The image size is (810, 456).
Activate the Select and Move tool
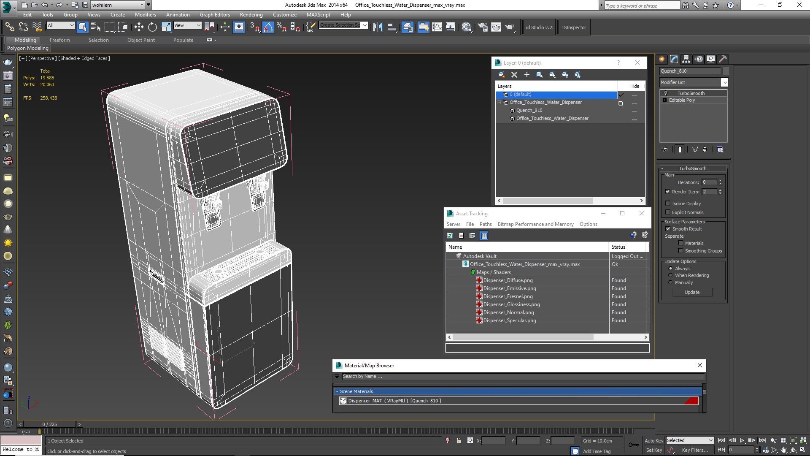pos(139,27)
